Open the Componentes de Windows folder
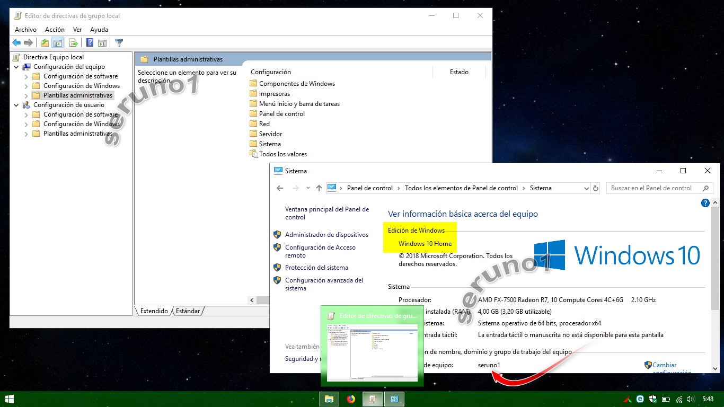The image size is (724, 407). click(x=297, y=84)
